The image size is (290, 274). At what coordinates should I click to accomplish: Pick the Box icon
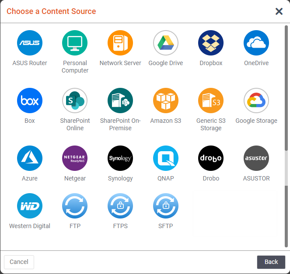(x=30, y=101)
